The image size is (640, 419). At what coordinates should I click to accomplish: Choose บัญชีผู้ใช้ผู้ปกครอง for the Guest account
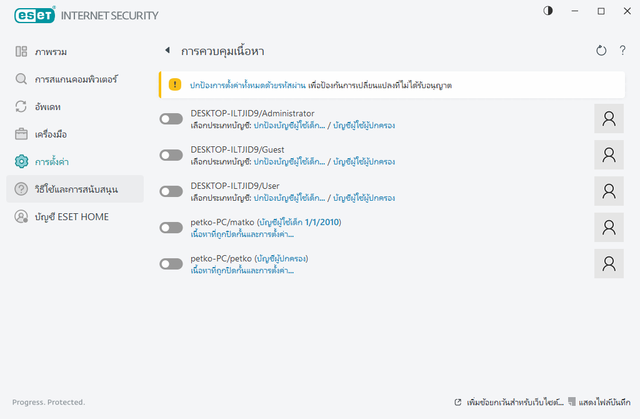364,162
